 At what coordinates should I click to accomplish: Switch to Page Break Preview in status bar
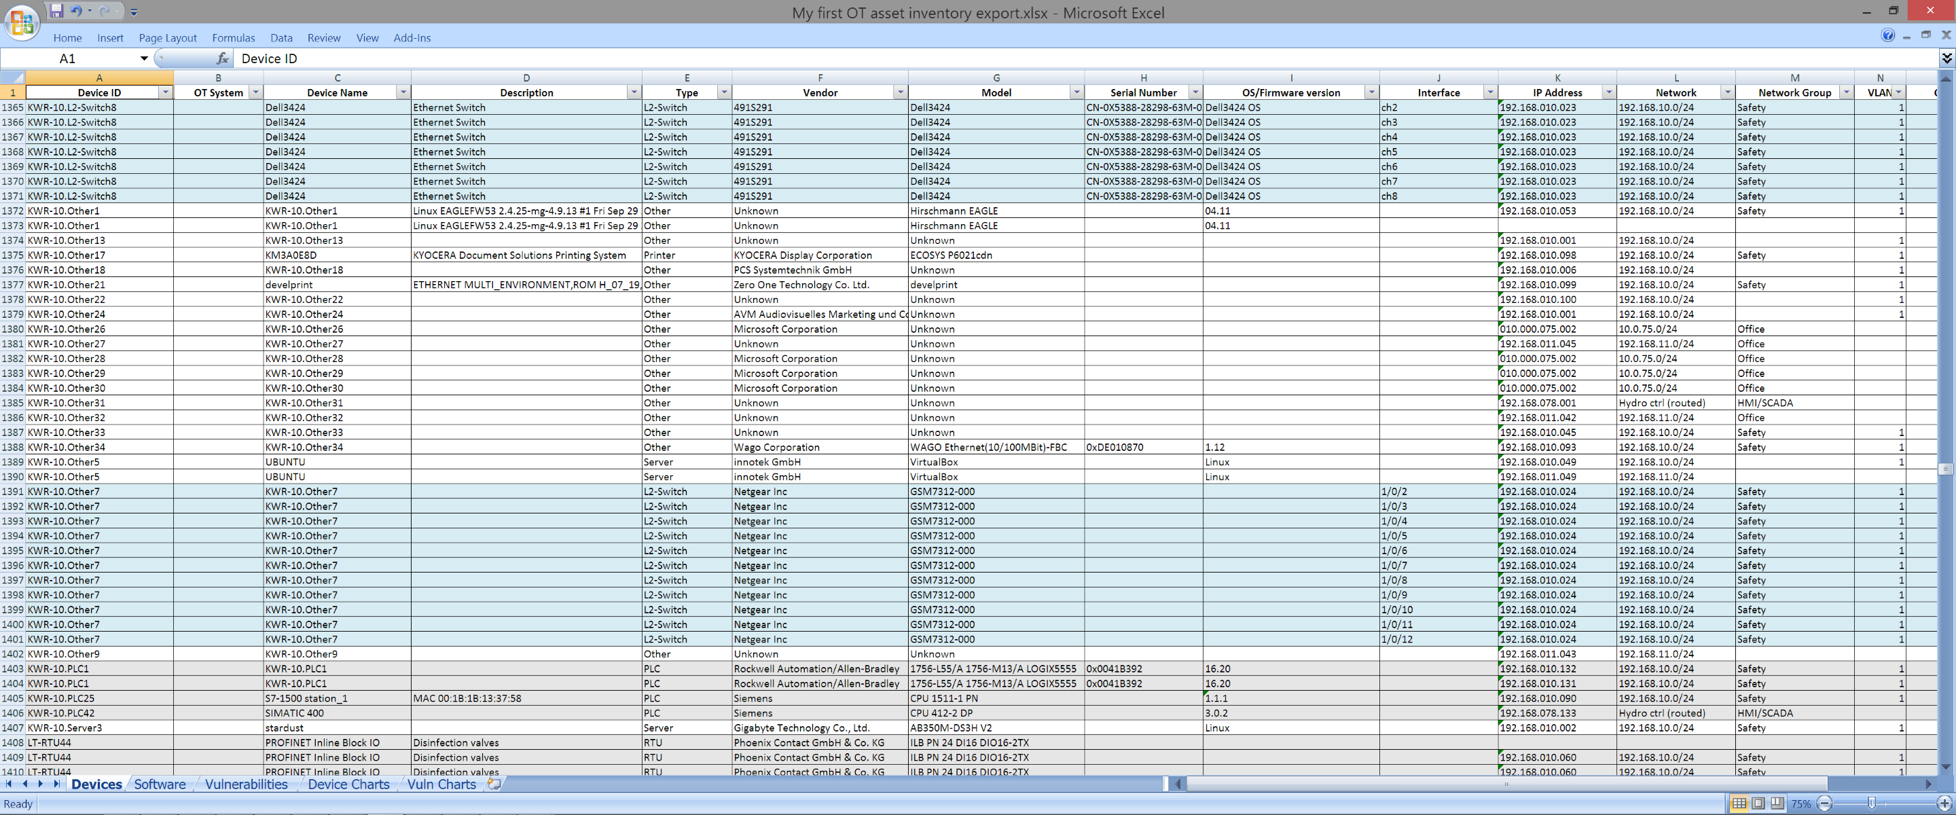(x=1777, y=803)
